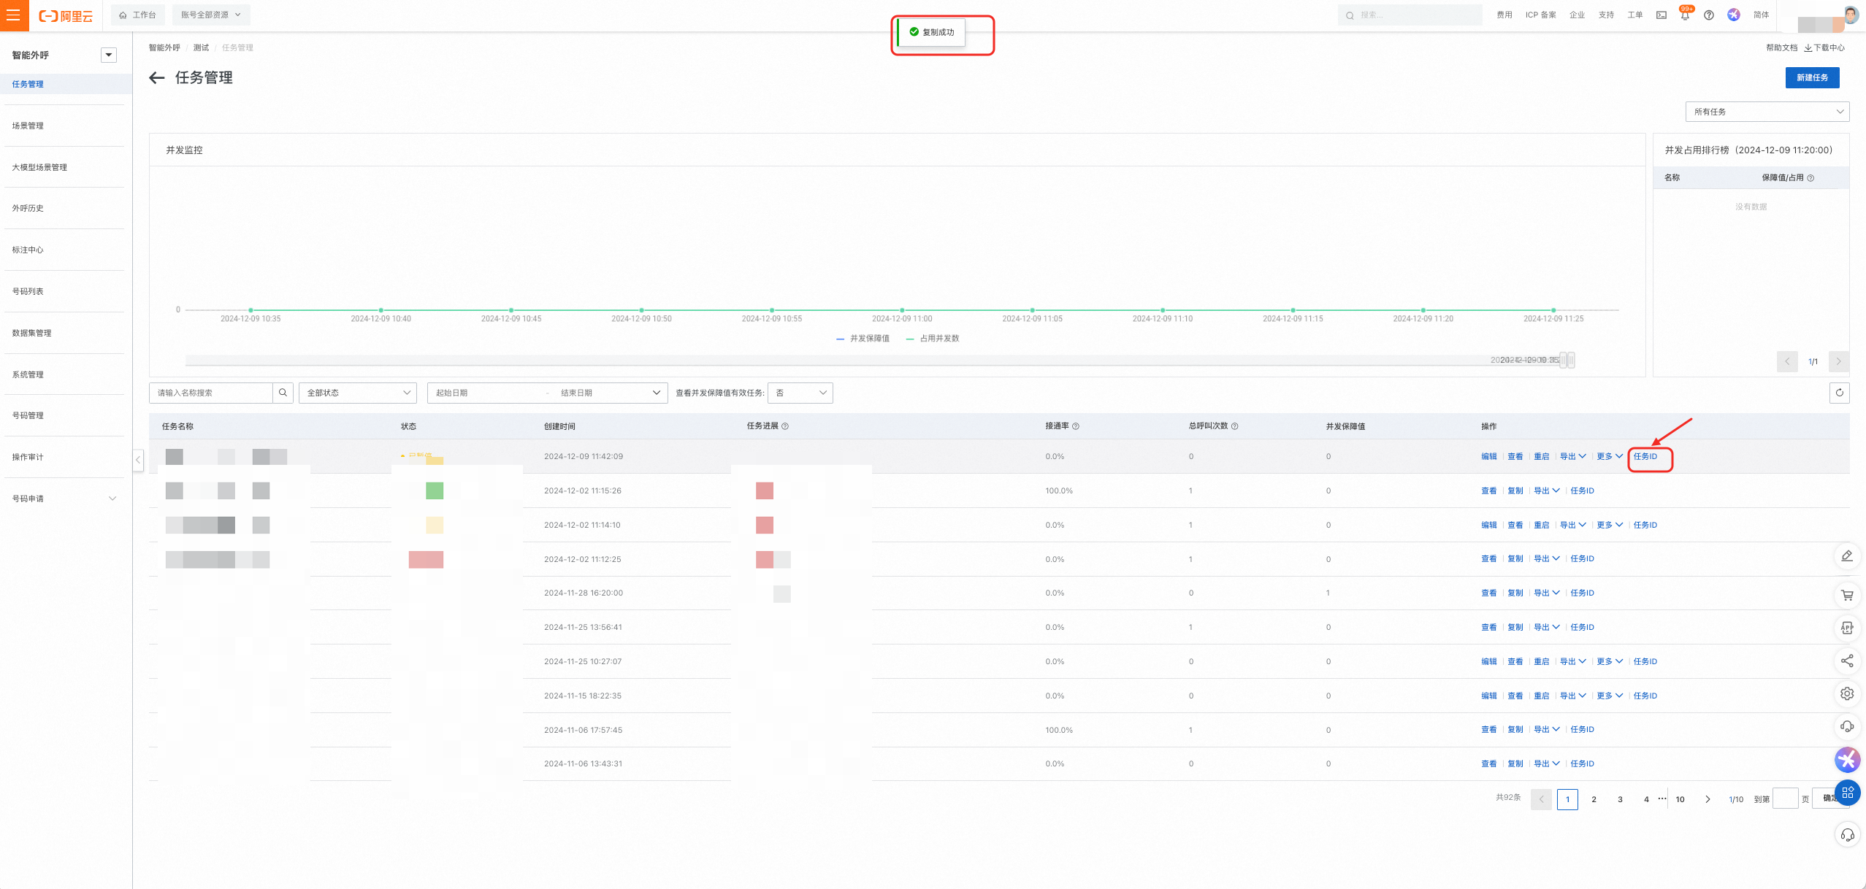Click 复制 for the 2024-12-02 11:12:25 task
Image resolution: width=1866 pixels, height=889 pixels.
(1515, 559)
